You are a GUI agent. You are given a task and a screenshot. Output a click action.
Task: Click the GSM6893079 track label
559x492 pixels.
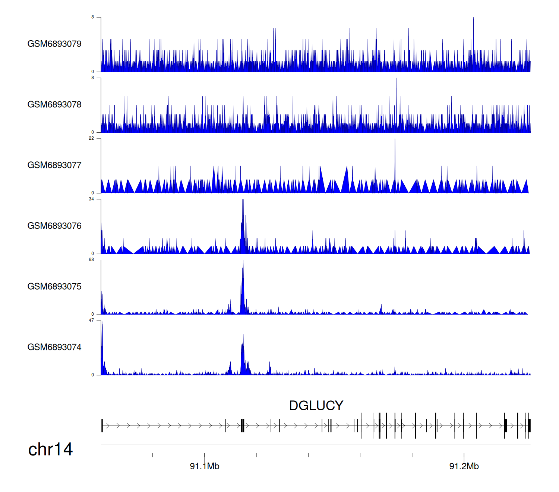click(x=54, y=44)
